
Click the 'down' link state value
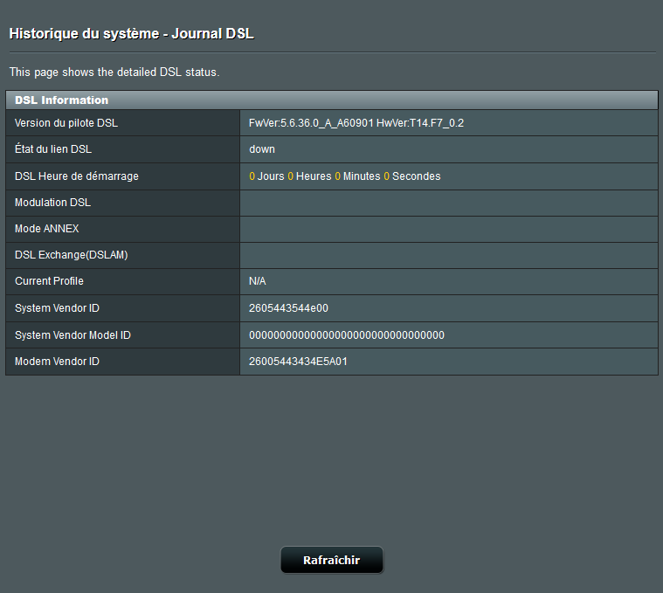pyautogui.click(x=262, y=149)
